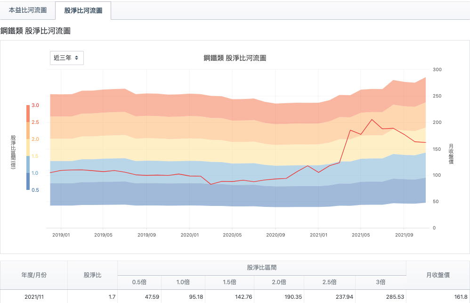Click the 2.0 legend color band
This screenshot has height=303, width=470.
click(28, 147)
